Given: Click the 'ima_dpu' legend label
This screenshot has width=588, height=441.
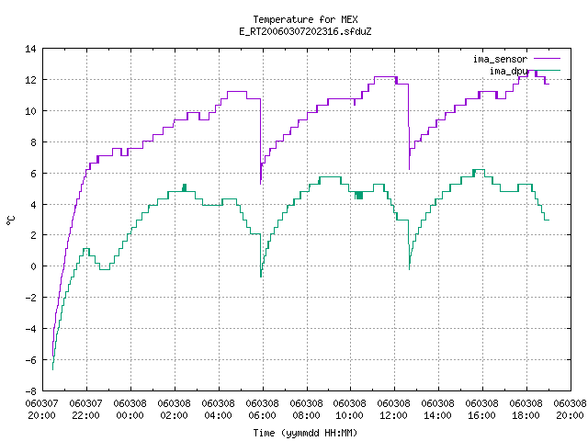Looking at the screenshot, I should [x=508, y=71].
